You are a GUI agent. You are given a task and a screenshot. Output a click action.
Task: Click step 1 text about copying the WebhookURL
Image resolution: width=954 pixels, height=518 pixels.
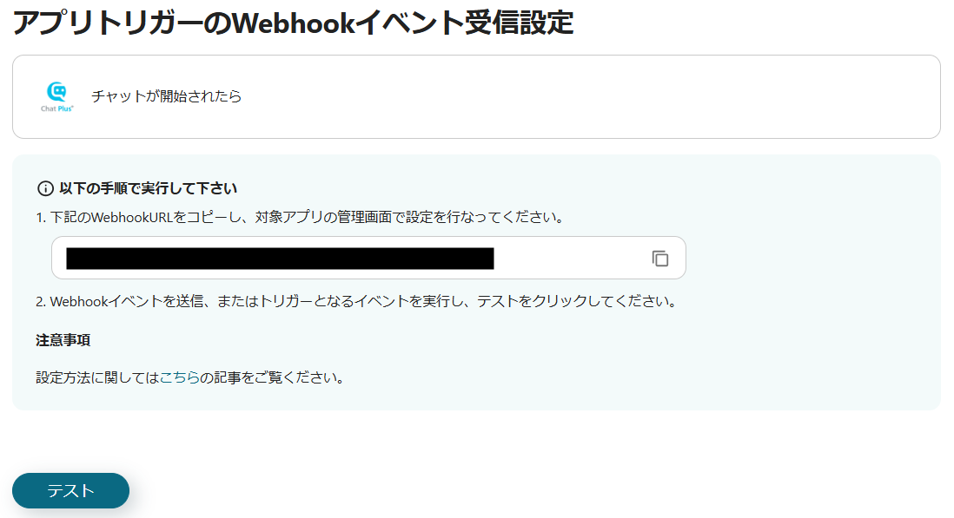click(x=301, y=218)
